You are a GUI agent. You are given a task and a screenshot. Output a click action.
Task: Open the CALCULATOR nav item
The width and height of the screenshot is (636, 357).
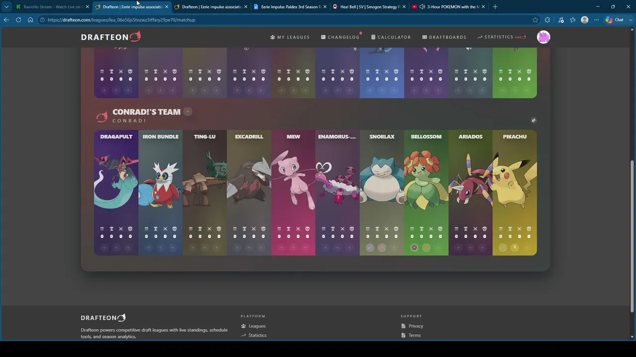[391, 37]
